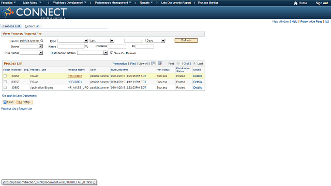Click the HR_MASS_UPD process name cell
The width and height of the screenshot is (331, 186).
(x=78, y=87)
